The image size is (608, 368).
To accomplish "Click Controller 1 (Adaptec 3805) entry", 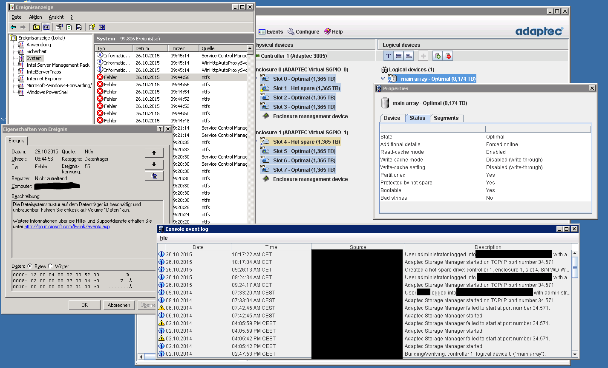I will click(x=294, y=56).
